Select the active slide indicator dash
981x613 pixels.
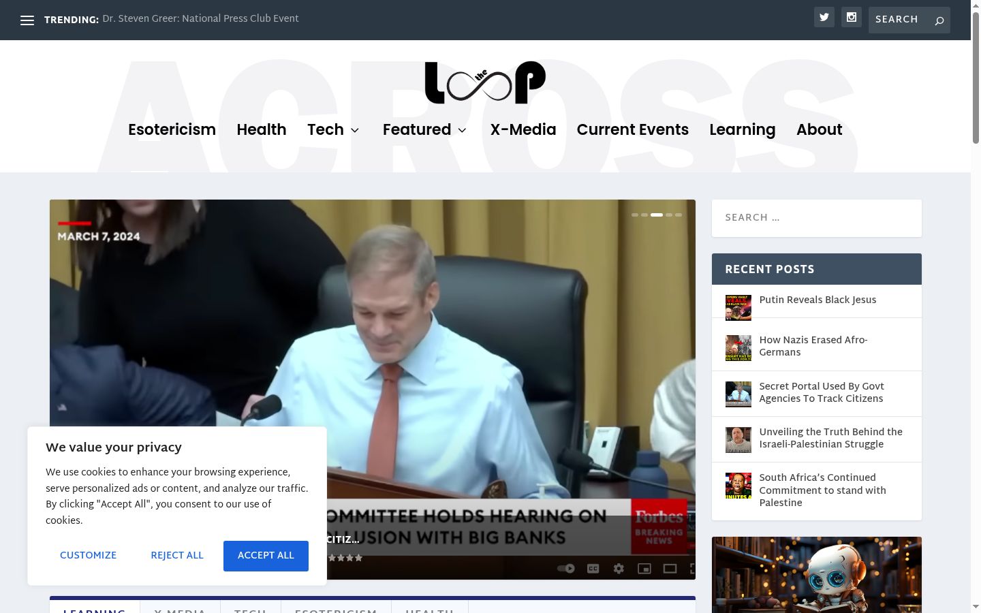pyautogui.click(x=657, y=215)
